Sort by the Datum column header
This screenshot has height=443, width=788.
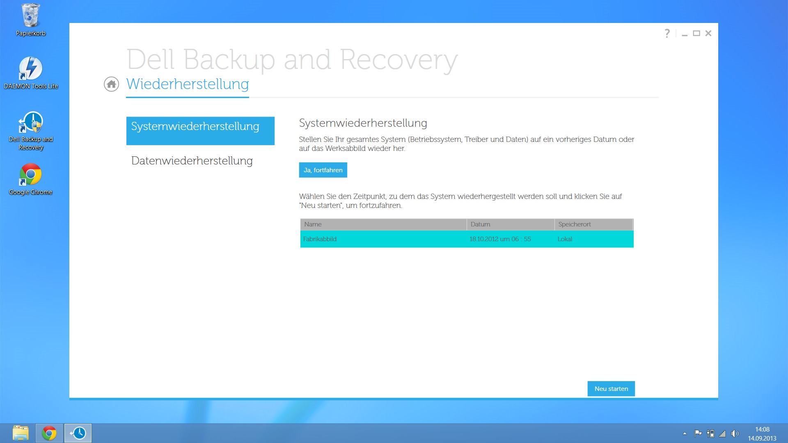510,224
